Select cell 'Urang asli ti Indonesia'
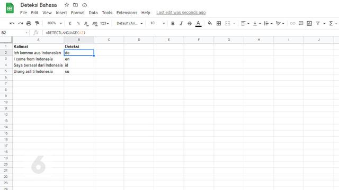The image size is (339, 190). click(x=38, y=71)
